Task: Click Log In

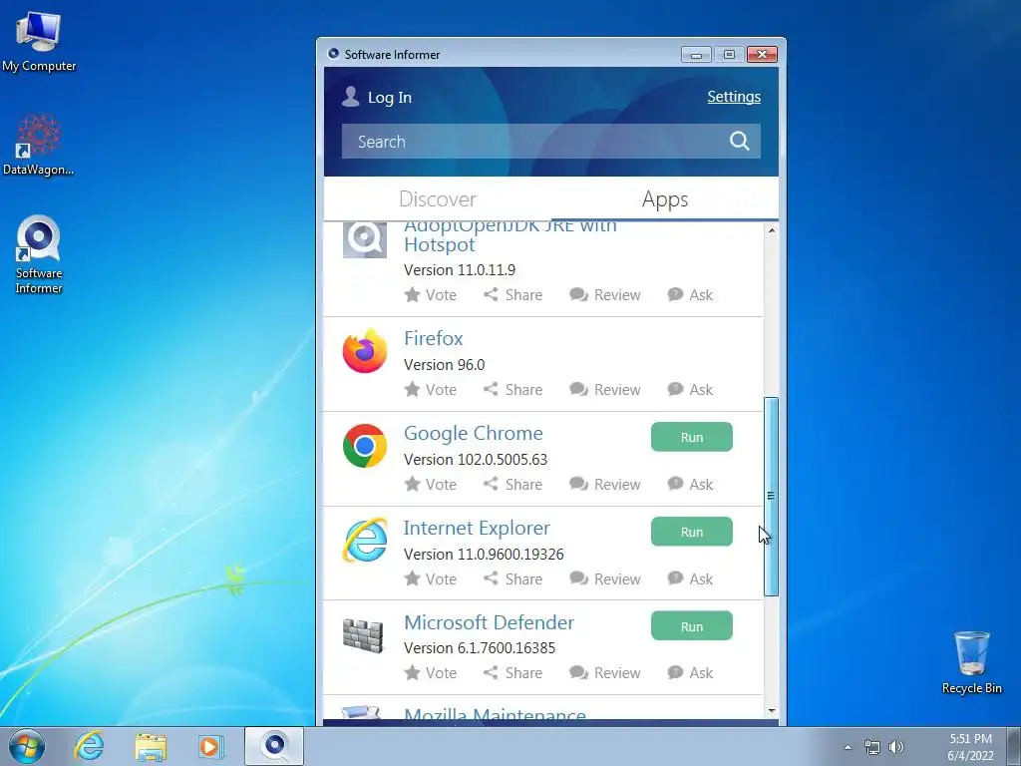Action: 390,97
